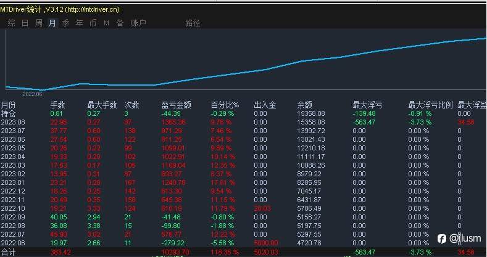Click the 手数 column header
Screen dimensions: 487x257
coord(57,105)
